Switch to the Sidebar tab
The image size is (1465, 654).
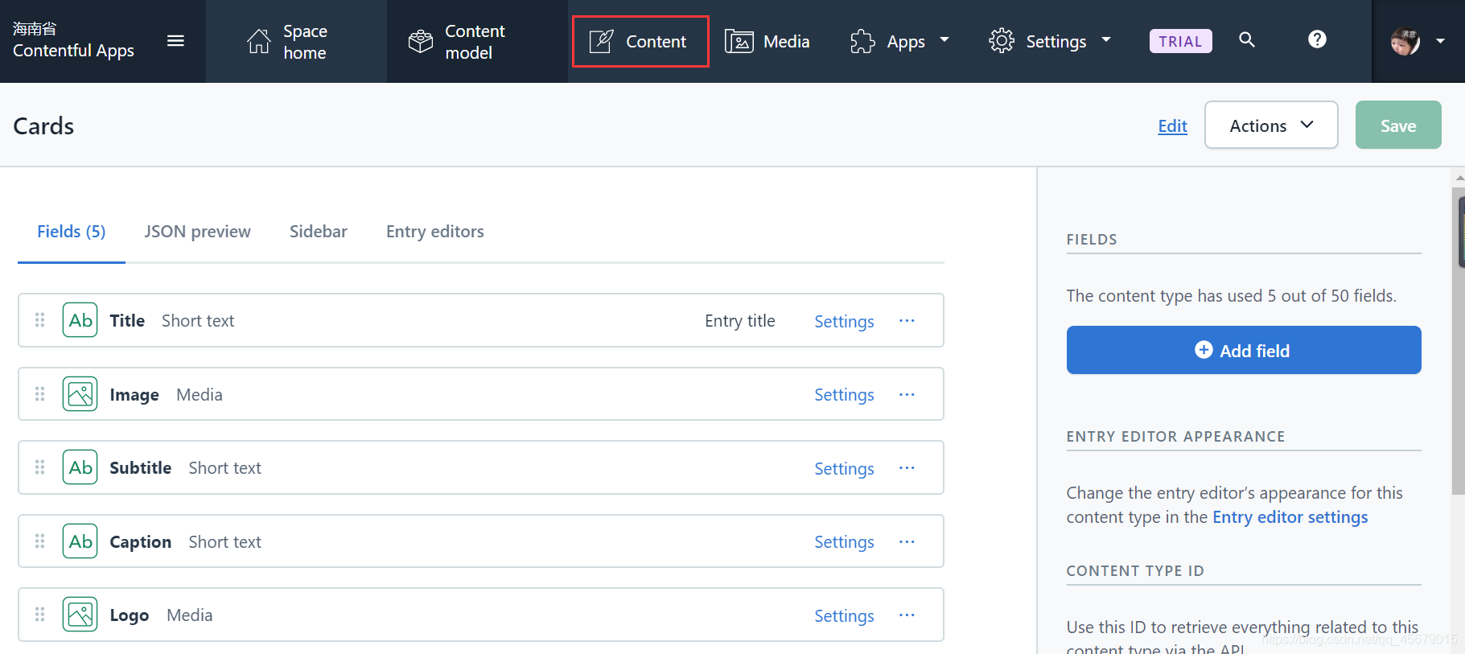coord(319,232)
